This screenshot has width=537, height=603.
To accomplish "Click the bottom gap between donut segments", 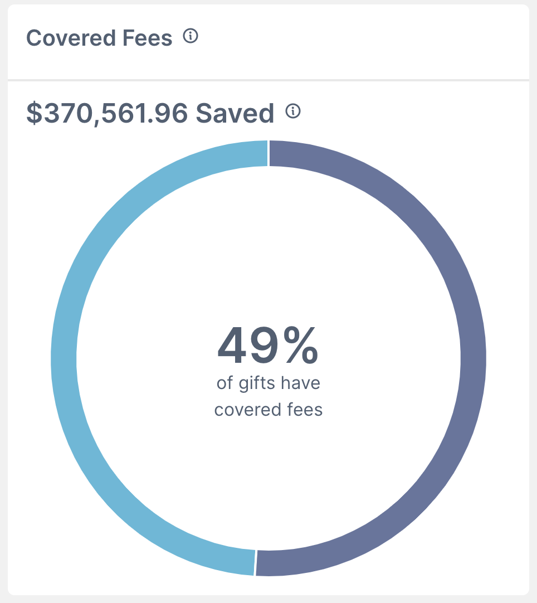I will (255, 563).
